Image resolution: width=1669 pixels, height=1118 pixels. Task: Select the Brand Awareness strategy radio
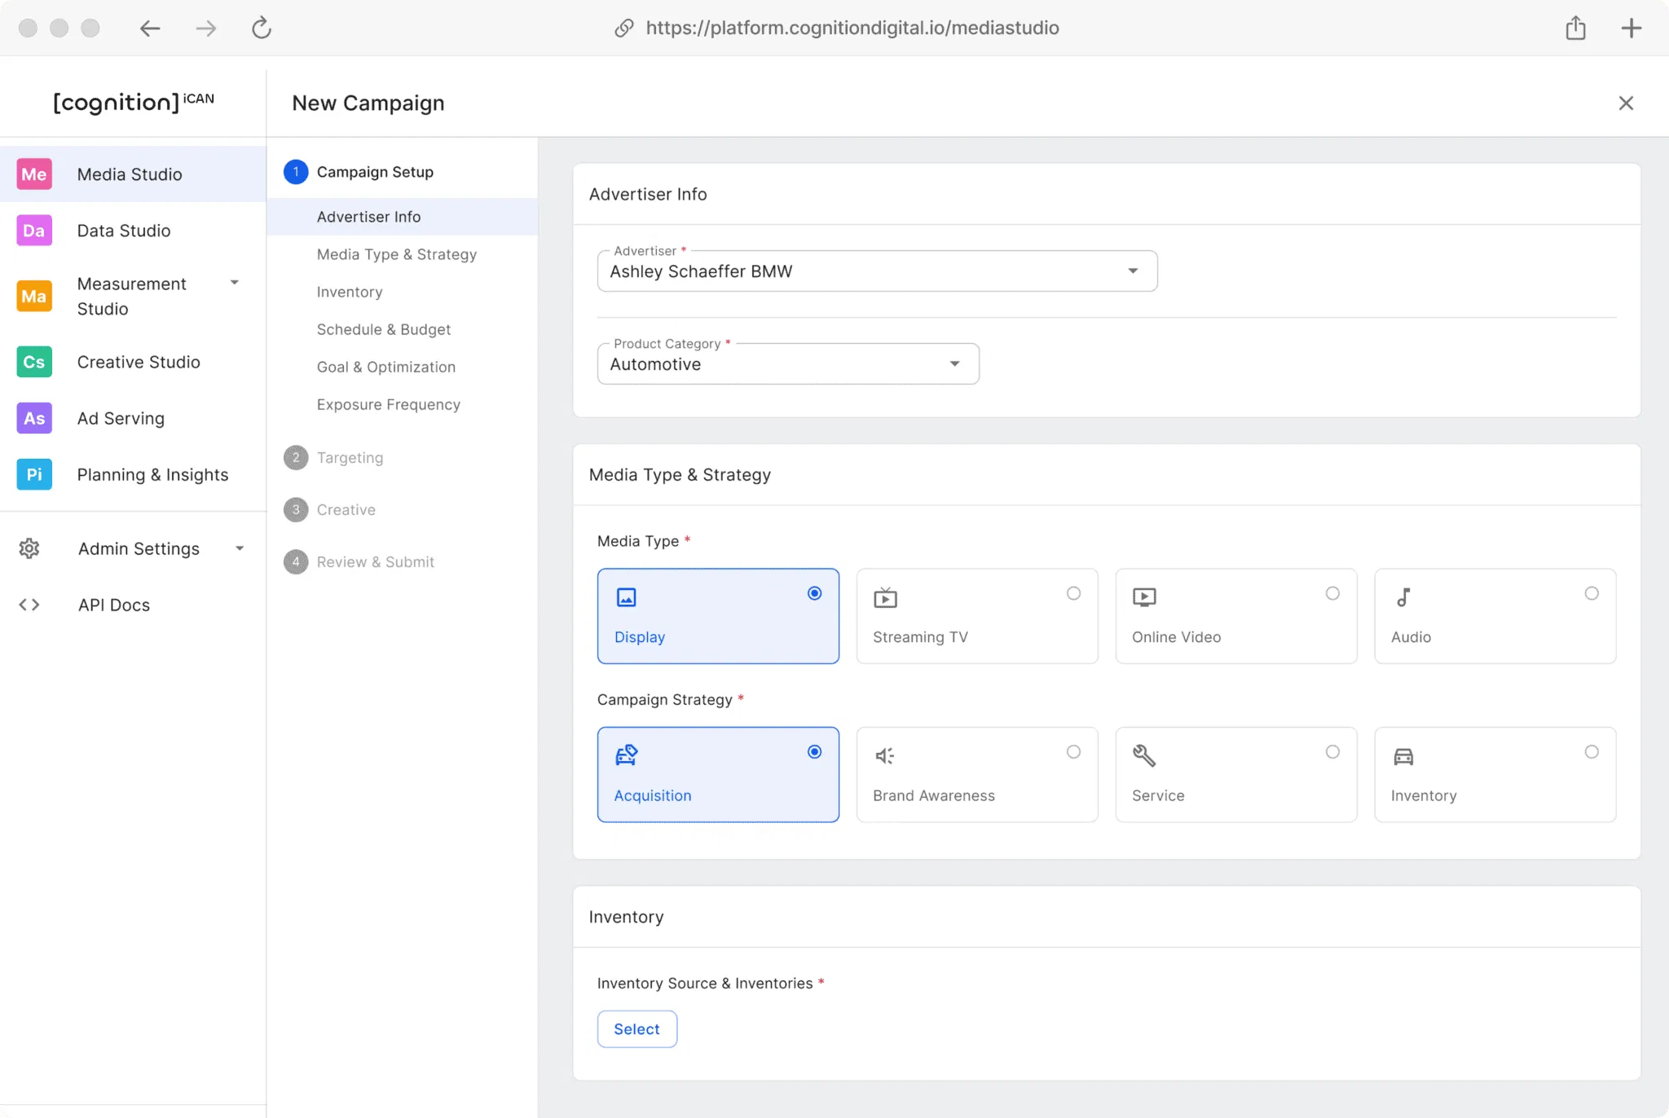coord(1073,751)
